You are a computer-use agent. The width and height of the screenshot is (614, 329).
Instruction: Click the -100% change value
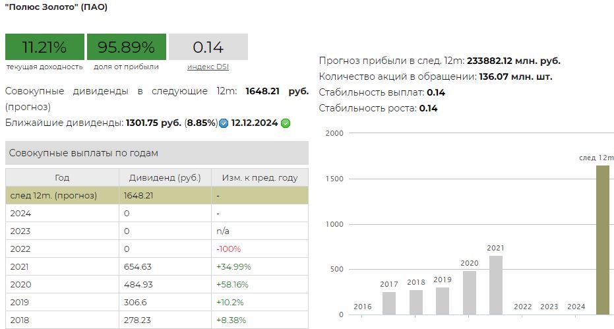[x=229, y=249]
